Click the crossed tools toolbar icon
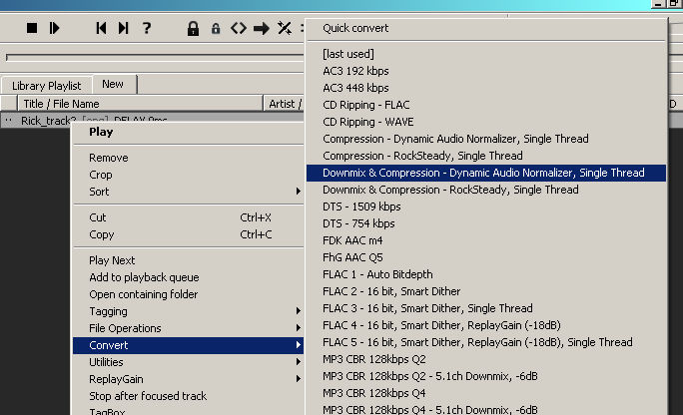683x415 pixels. pos(285,28)
